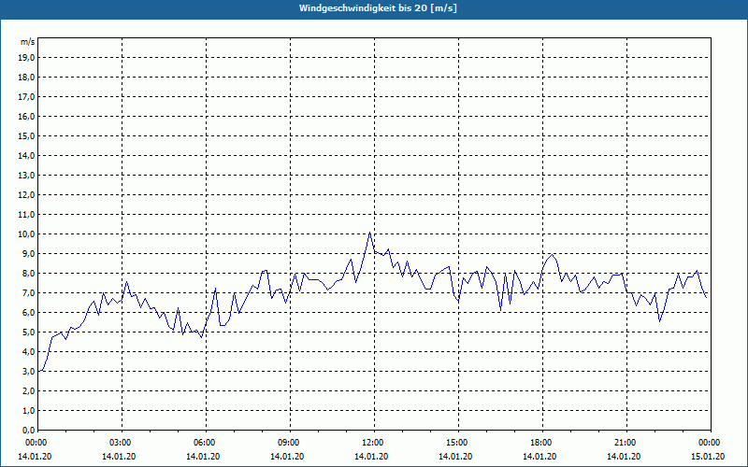This screenshot has width=748, height=467.
Task: Click the '09:00' time axis label
Action: point(290,443)
